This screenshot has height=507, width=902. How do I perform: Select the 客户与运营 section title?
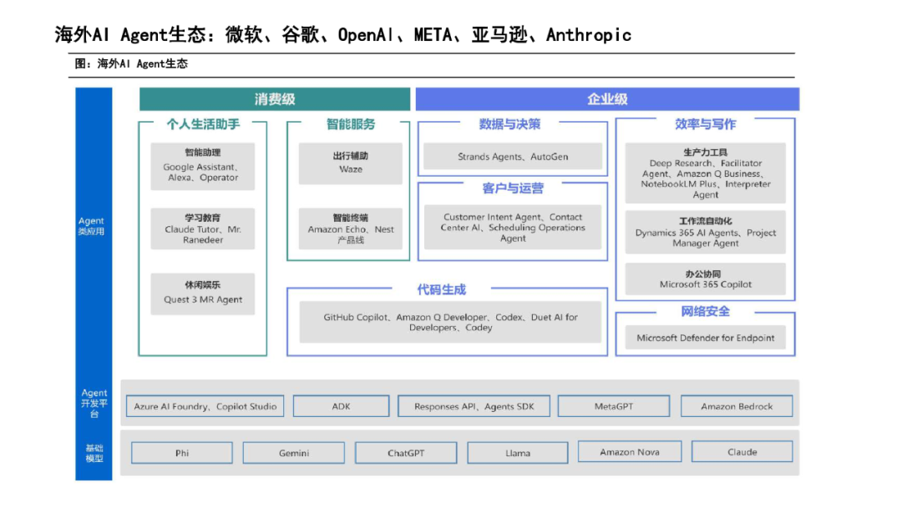click(513, 188)
